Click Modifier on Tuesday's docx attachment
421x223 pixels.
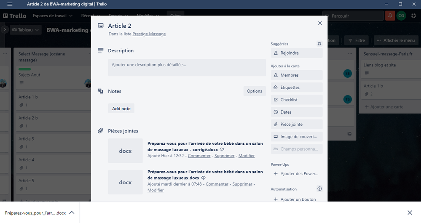[156, 190]
